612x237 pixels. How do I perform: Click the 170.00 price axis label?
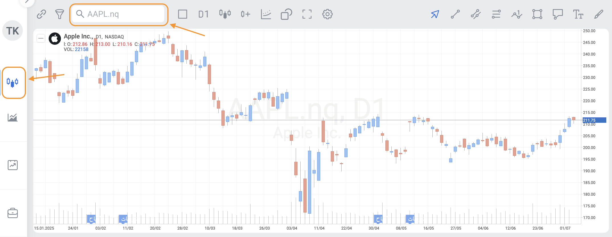(589, 218)
